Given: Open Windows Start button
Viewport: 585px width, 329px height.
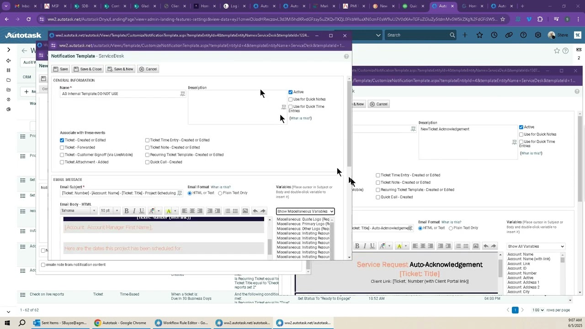Looking at the screenshot, I should click(x=8, y=323).
